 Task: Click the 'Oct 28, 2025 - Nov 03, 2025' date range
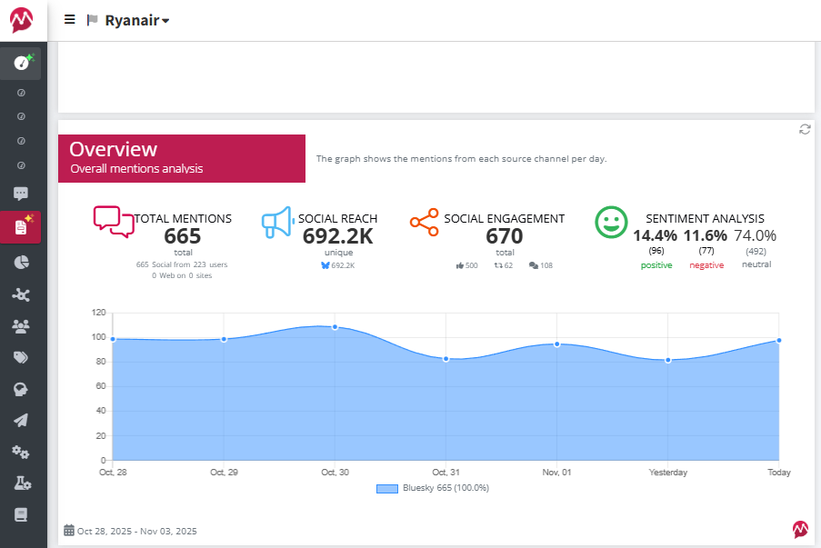(x=137, y=532)
